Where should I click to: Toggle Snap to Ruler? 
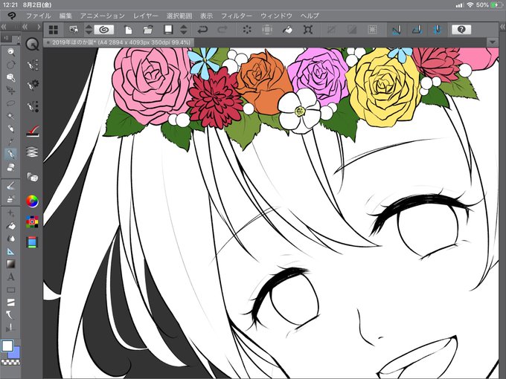click(397, 30)
